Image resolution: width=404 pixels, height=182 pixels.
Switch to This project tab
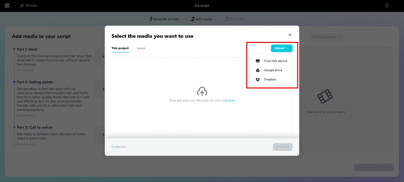pos(120,48)
